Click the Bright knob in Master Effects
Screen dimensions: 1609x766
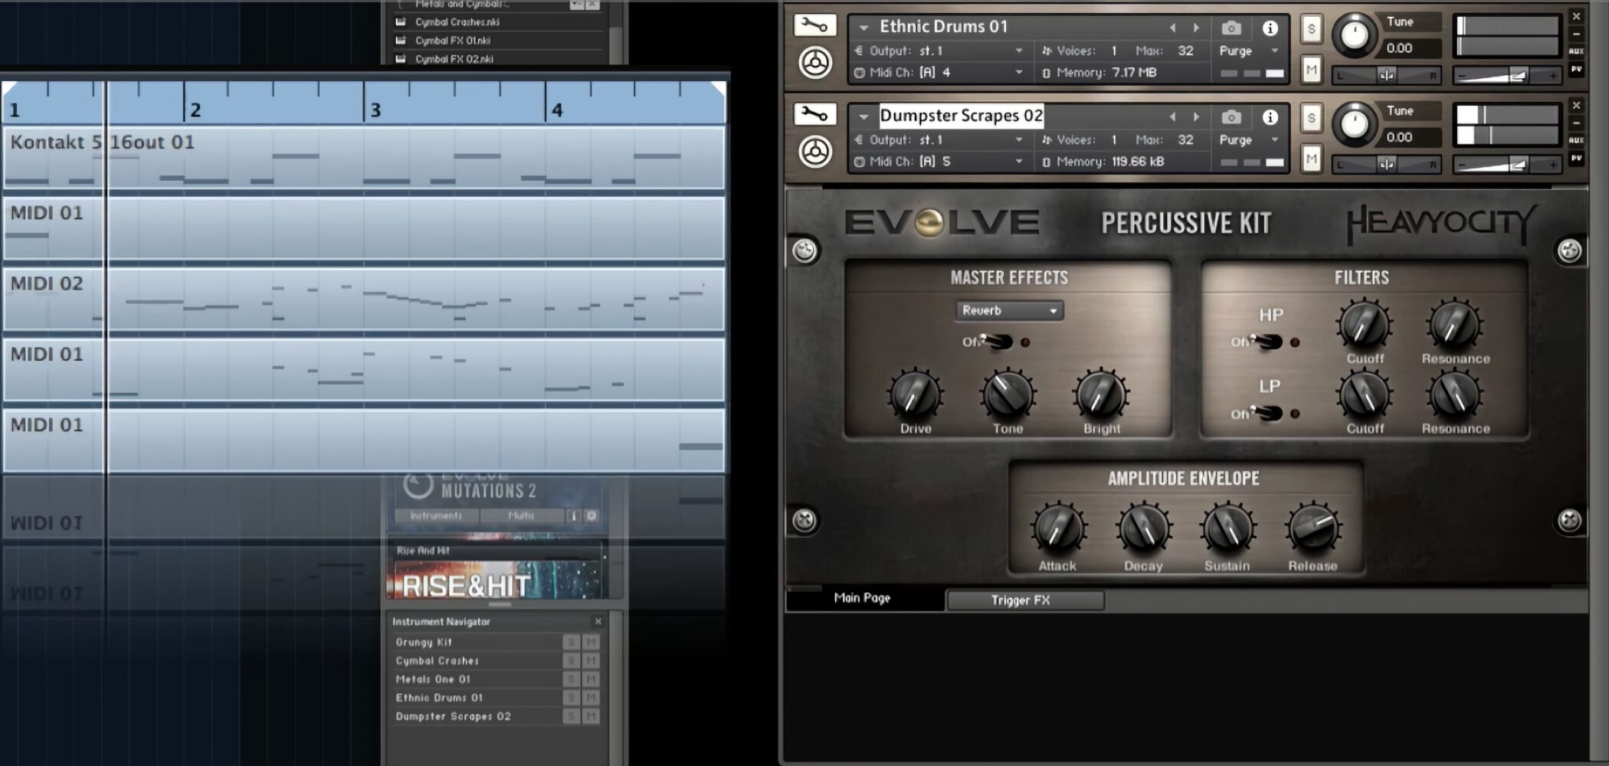[1101, 394]
